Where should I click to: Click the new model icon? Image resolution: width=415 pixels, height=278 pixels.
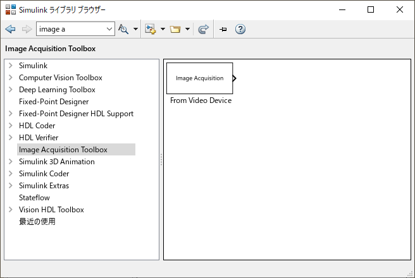(150, 29)
